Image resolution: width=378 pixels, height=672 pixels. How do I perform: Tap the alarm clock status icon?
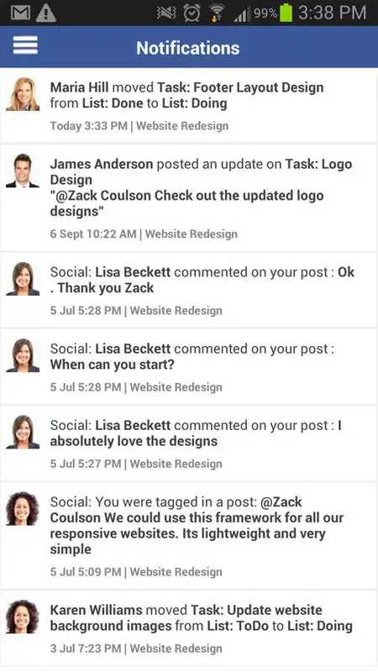point(192,13)
